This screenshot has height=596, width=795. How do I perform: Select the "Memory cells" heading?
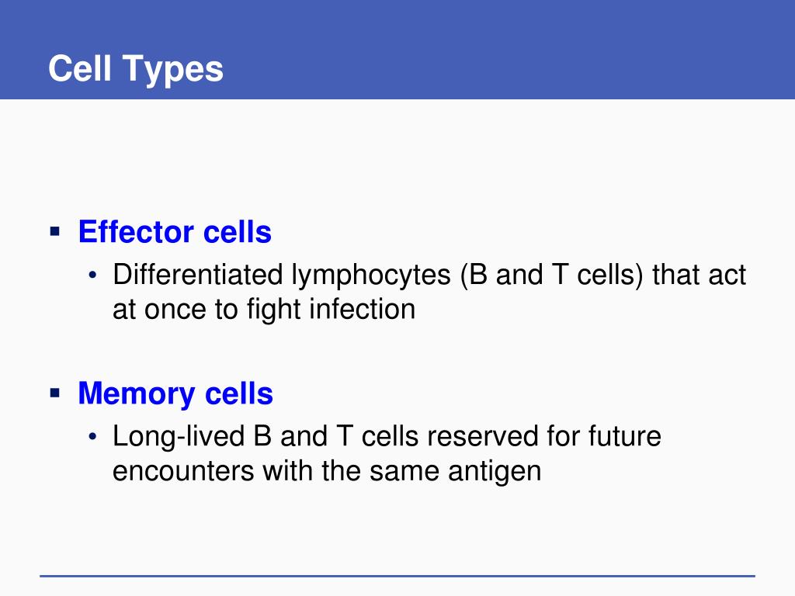[175, 393]
